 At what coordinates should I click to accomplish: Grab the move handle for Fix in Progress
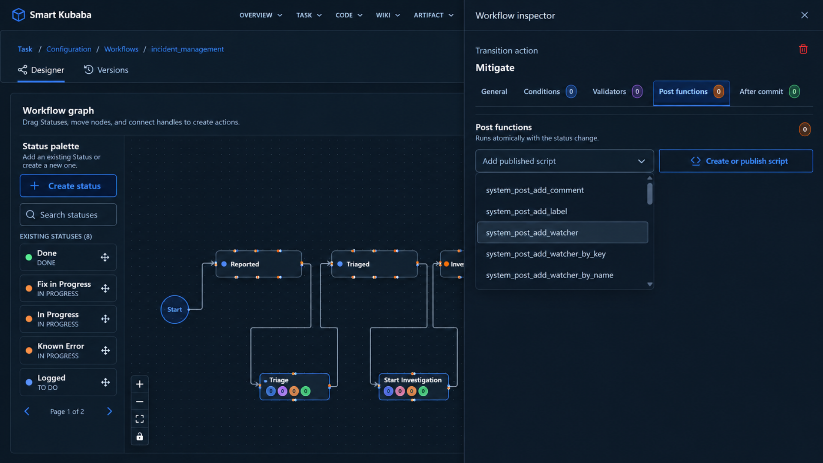click(x=105, y=289)
